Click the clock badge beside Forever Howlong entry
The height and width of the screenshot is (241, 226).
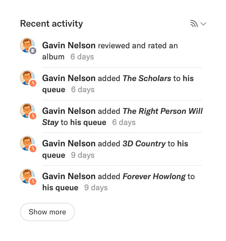click(x=33, y=182)
